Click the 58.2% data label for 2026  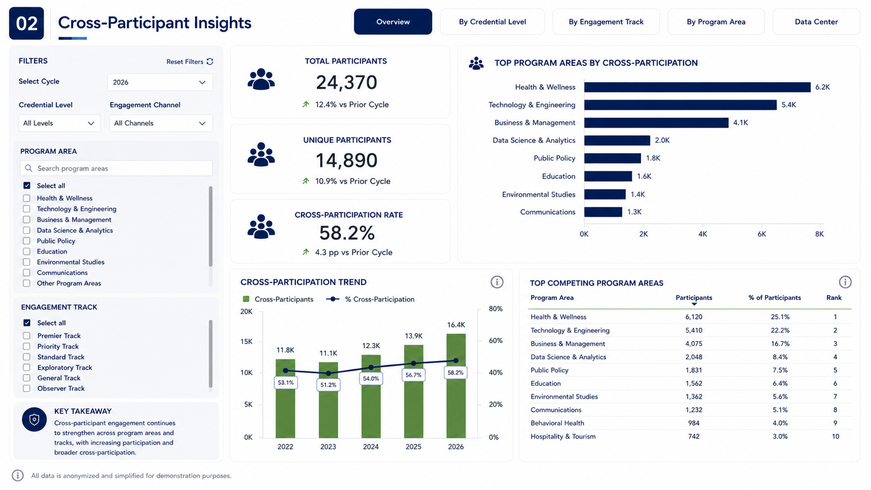coord(455,373)
